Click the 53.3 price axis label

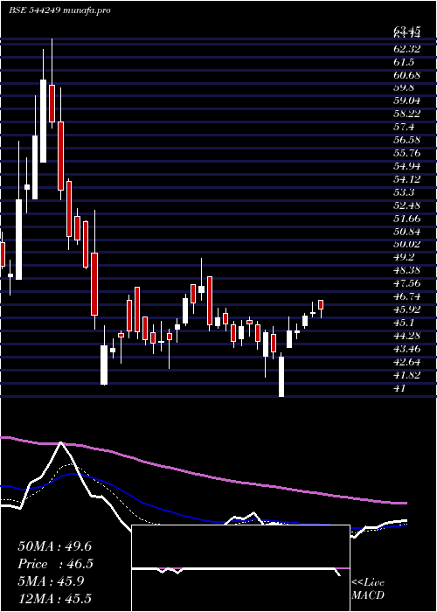coord(404,192)
